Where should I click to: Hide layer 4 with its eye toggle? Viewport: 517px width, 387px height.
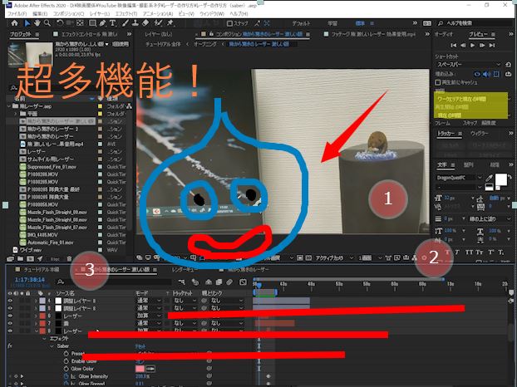(x=10, y=301)
